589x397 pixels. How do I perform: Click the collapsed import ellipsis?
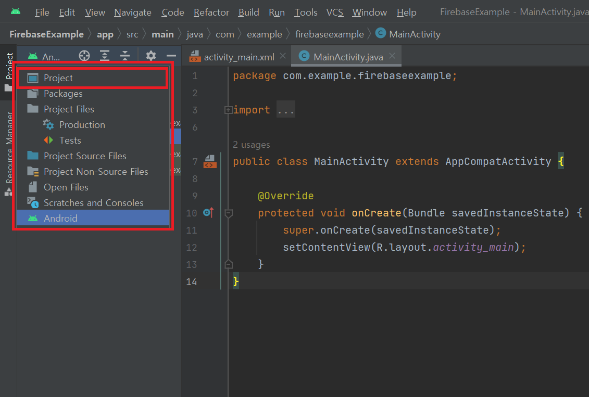coord(286,110)
